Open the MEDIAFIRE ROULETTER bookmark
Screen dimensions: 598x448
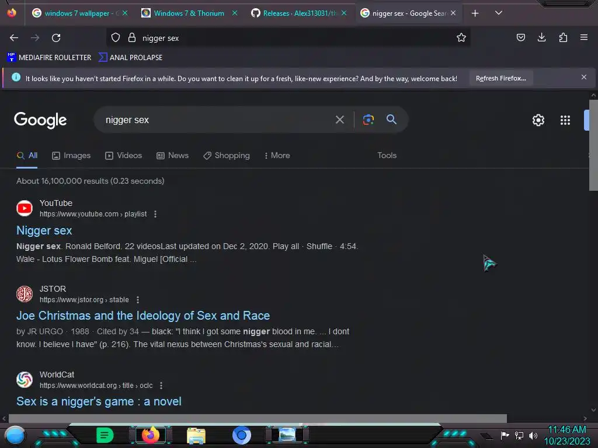(x=49, y=58)
